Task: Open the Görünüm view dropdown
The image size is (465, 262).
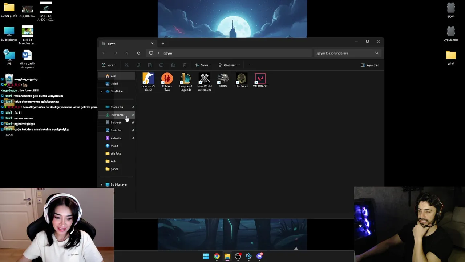Action: point(229,65)
